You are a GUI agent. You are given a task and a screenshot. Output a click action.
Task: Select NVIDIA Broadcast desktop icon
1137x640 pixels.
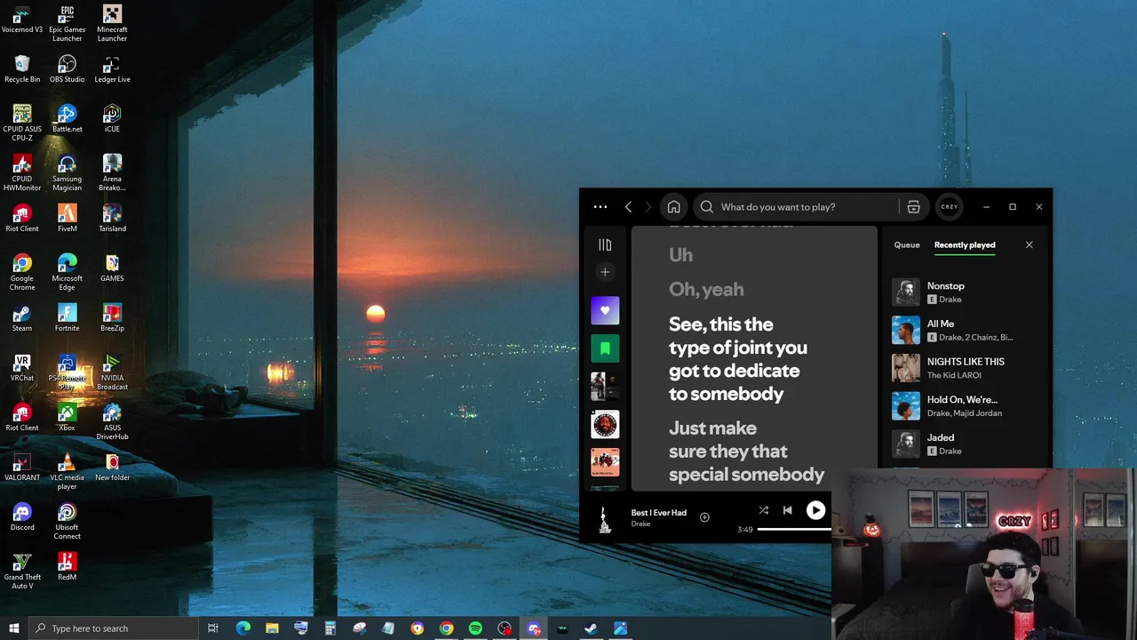click(112, 372)
